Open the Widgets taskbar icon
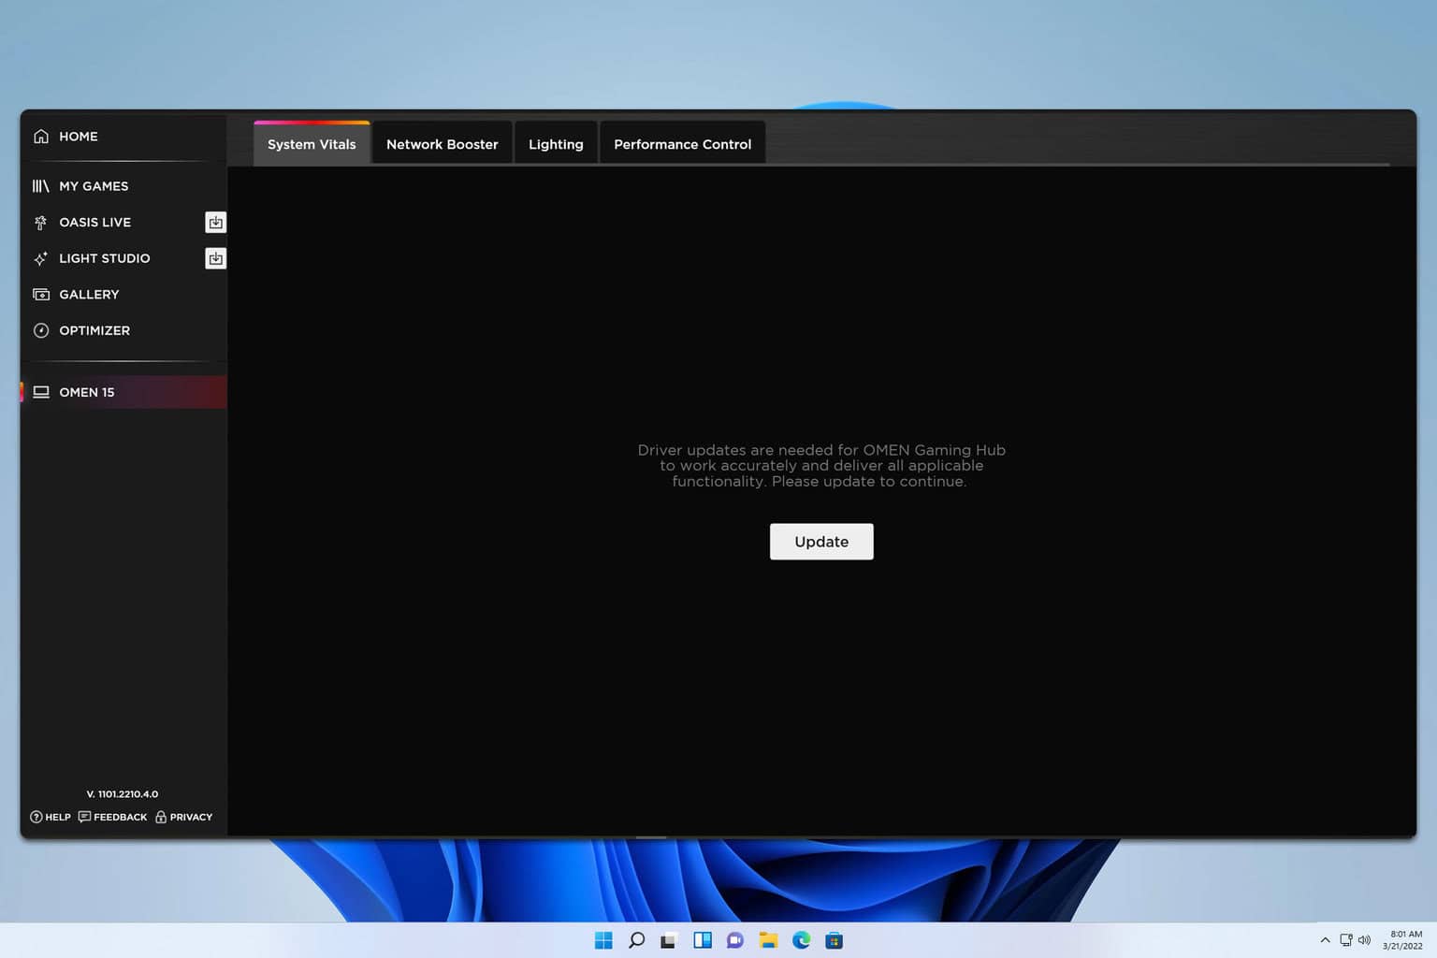Viewport: 1437px width, 958px height. point(703,940)
